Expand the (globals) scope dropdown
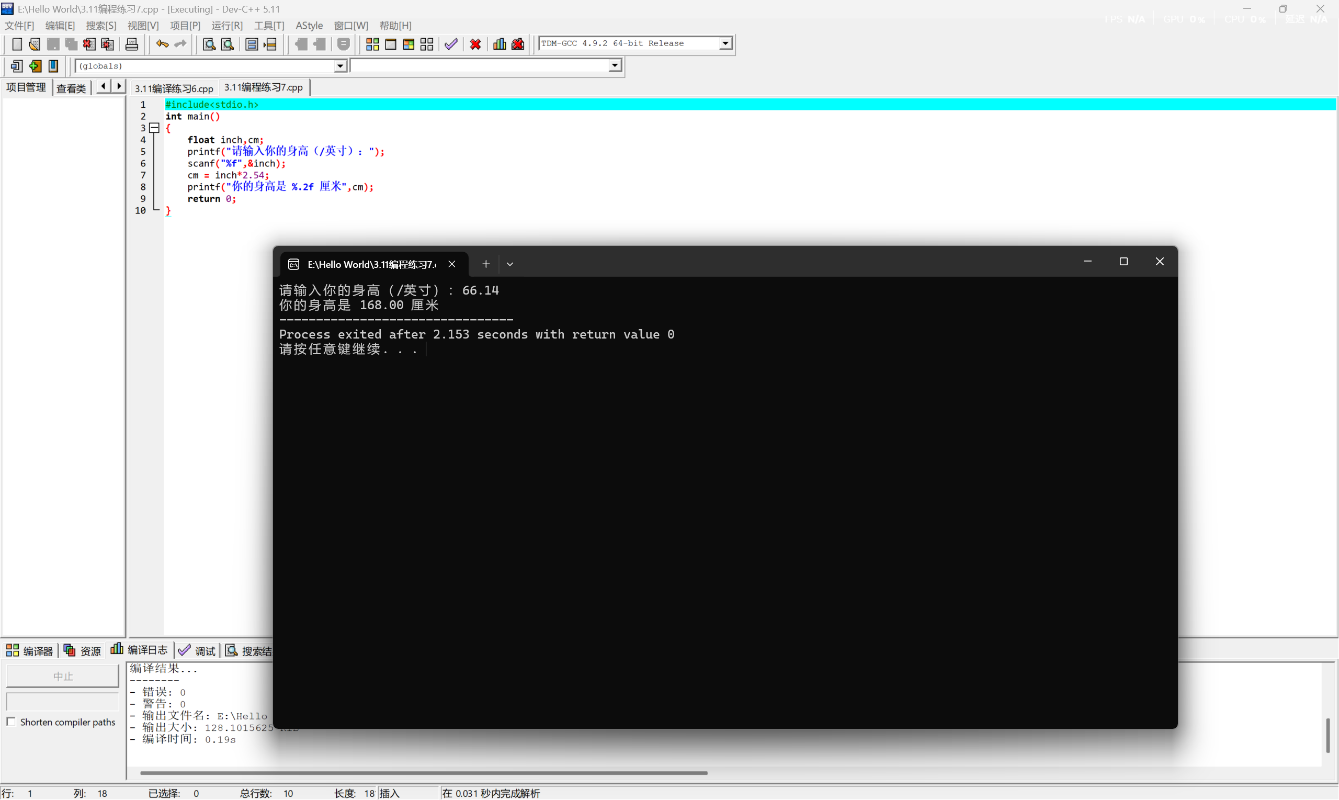This screenshot has width=1339, height=800. tap(340, 66)
